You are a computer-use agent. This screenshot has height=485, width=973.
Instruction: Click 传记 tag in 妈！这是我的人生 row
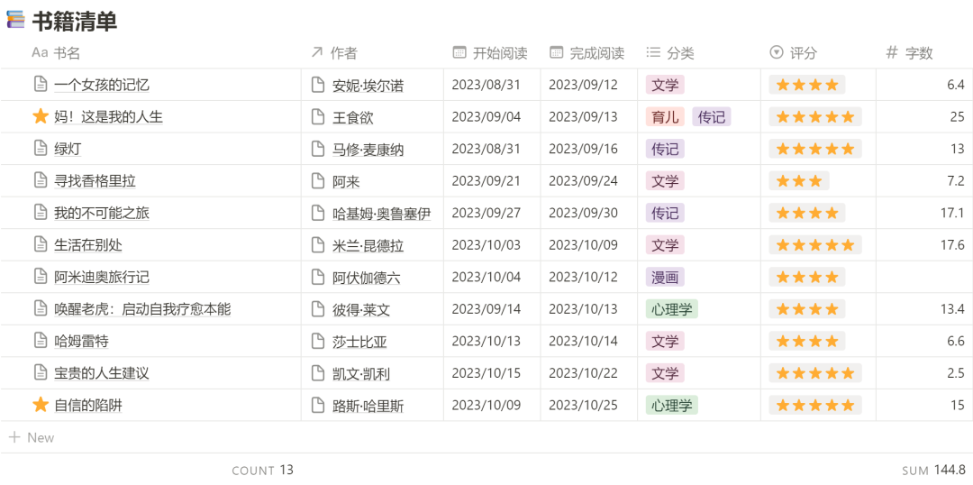712,117
